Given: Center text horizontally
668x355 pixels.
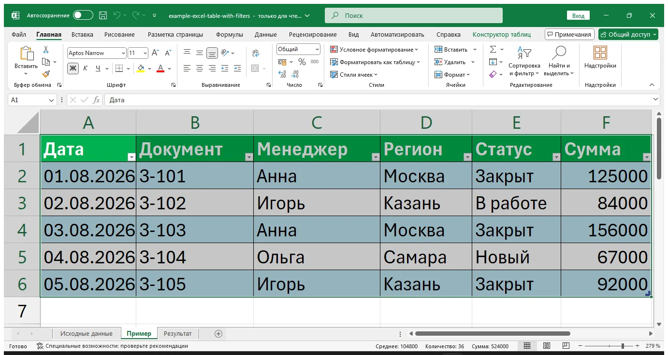Looking at the screenshot, I should pos(200,68).
